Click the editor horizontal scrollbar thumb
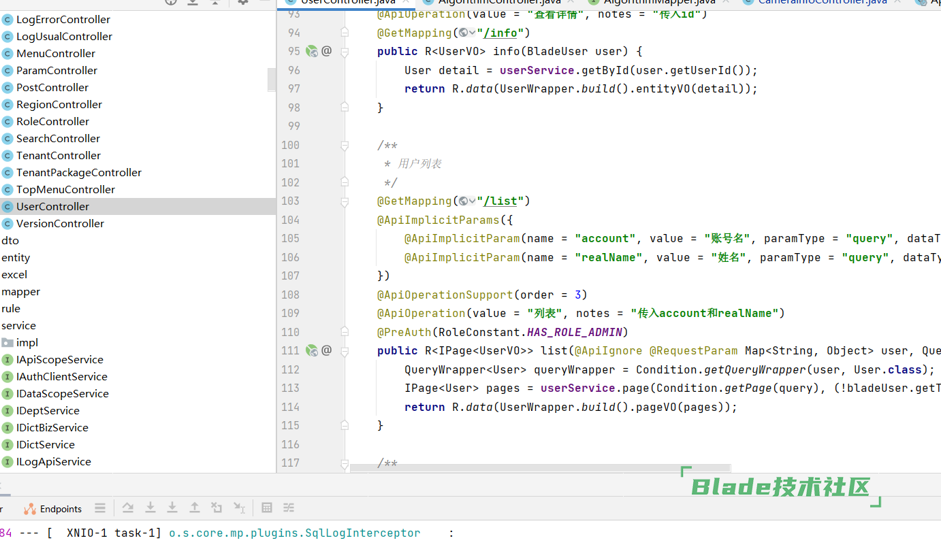Image resolution: width=941 pixels, height=549 pixels. tap(540, 468)
